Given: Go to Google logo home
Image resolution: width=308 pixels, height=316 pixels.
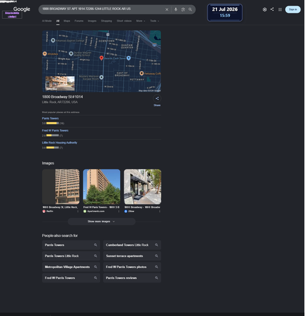Looking at the screenshot, I should click(x=21, y=9).
